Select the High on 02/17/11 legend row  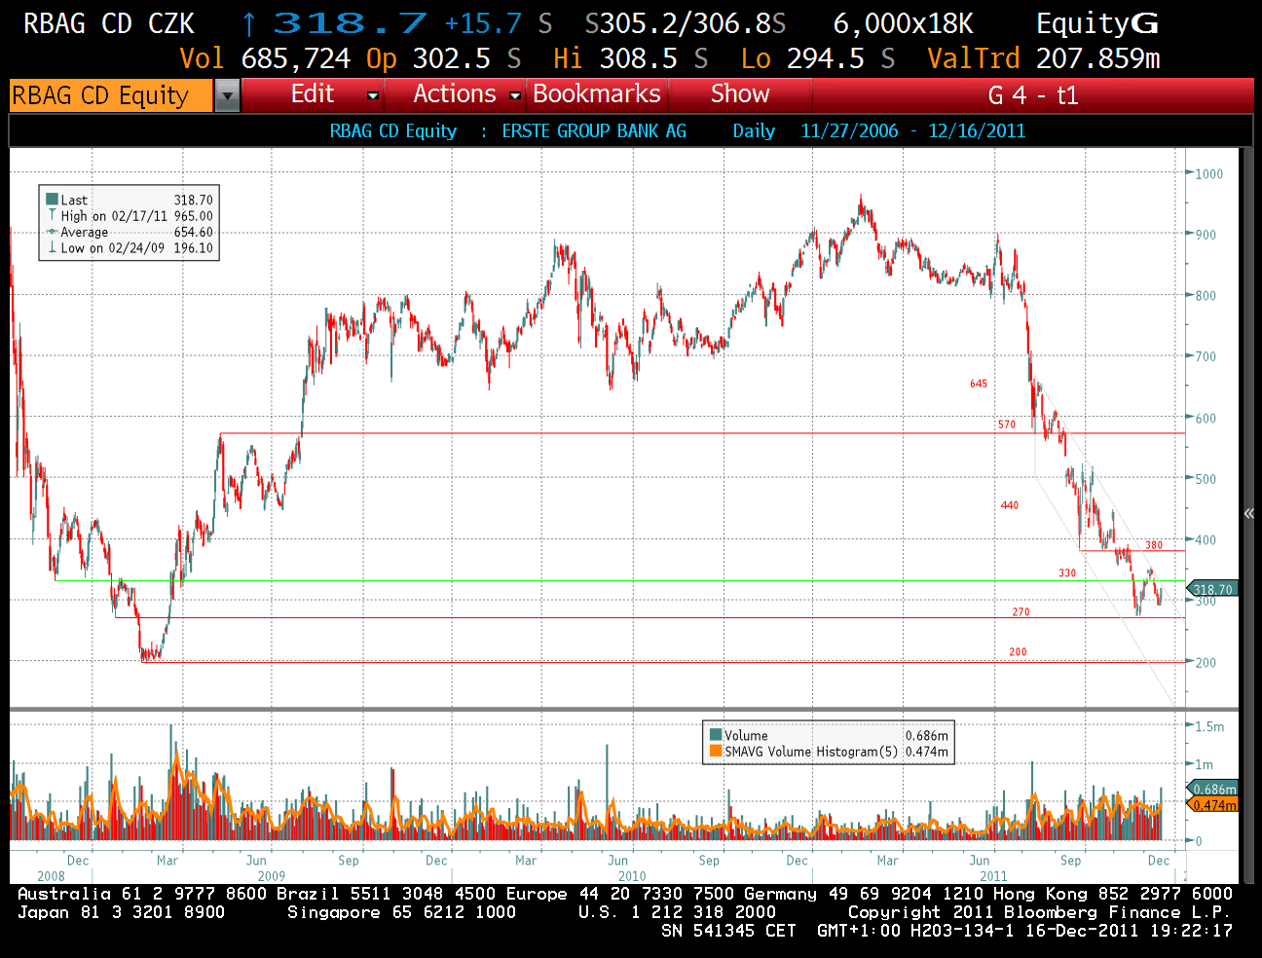pyautogui.click(x=129, y=216)
